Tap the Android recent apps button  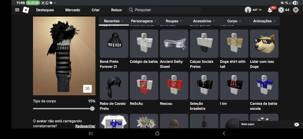tap(91, 133)
